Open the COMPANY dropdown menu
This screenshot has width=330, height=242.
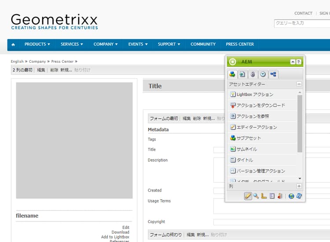(x=106, y=44)
